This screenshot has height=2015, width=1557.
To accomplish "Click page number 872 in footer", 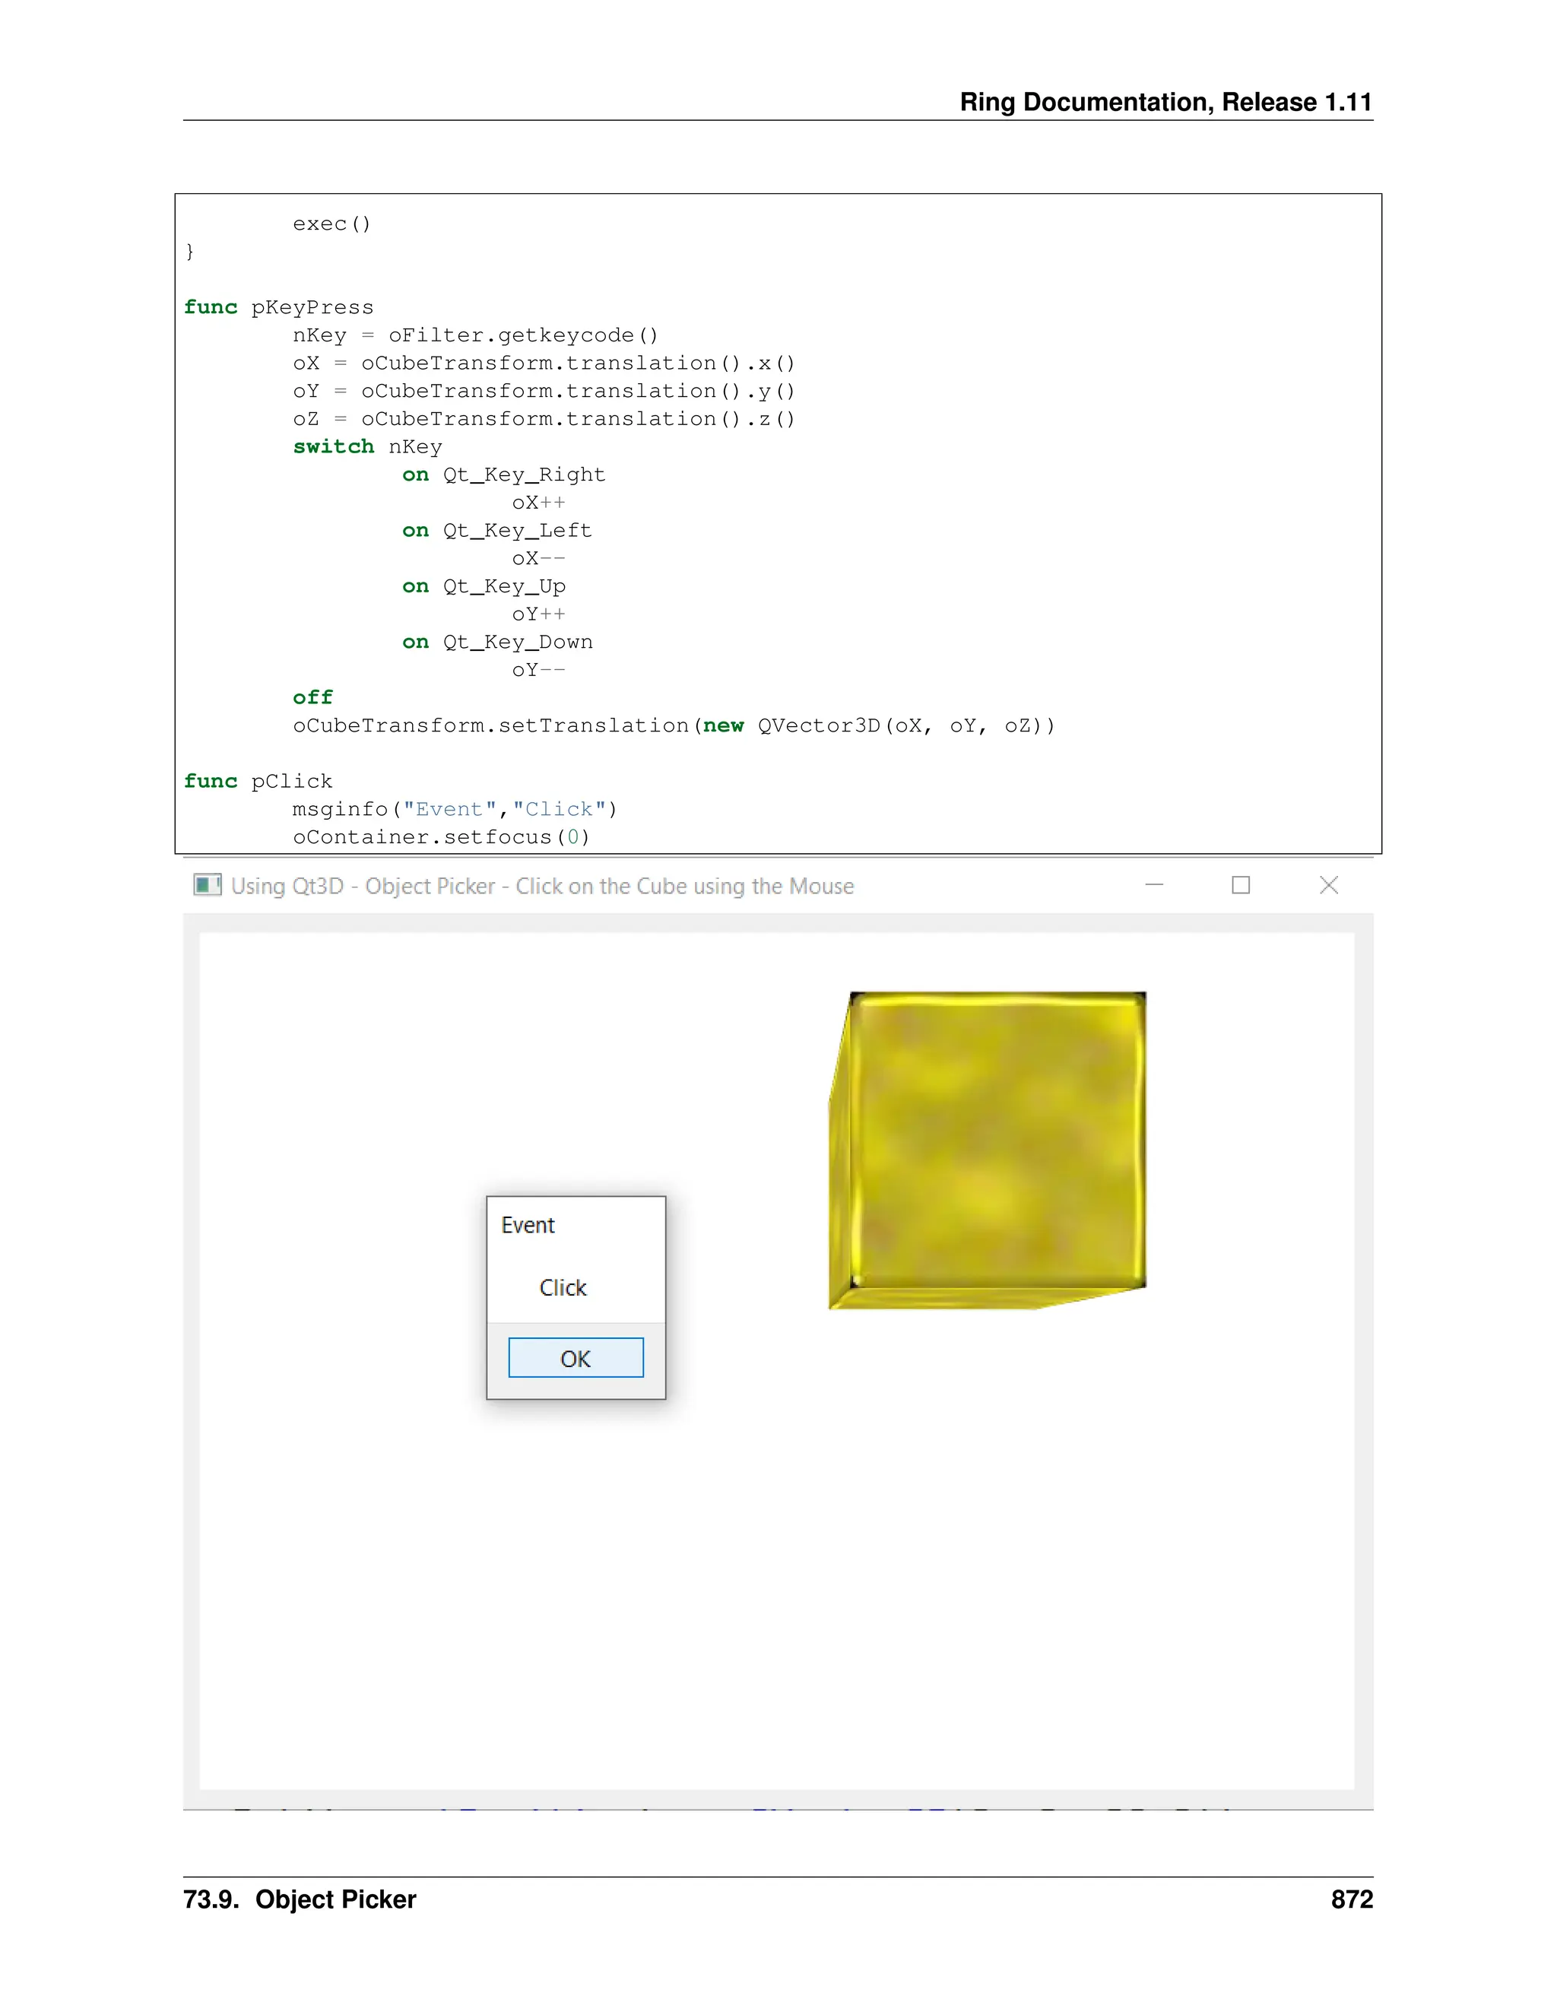I will [1351, 1899].
